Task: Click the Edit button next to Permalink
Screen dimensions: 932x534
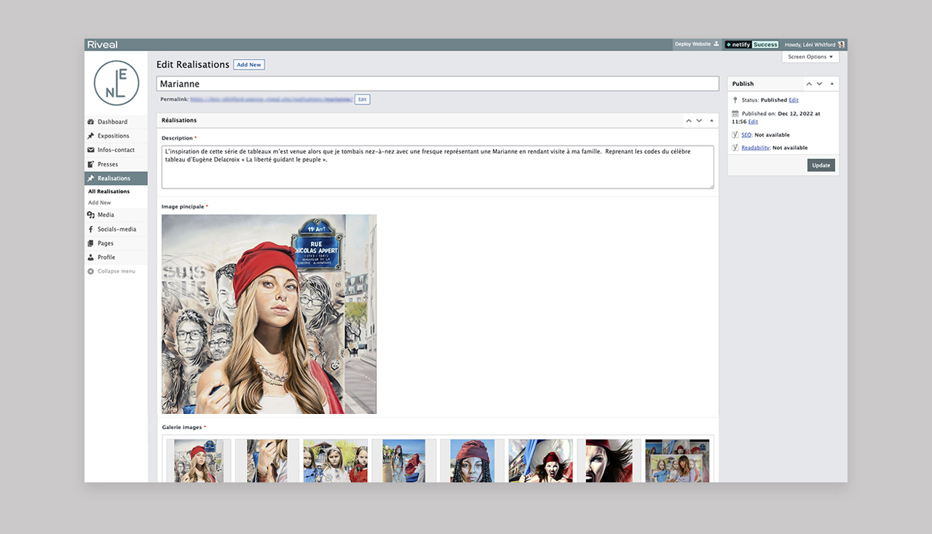Action: pos(362,100)
